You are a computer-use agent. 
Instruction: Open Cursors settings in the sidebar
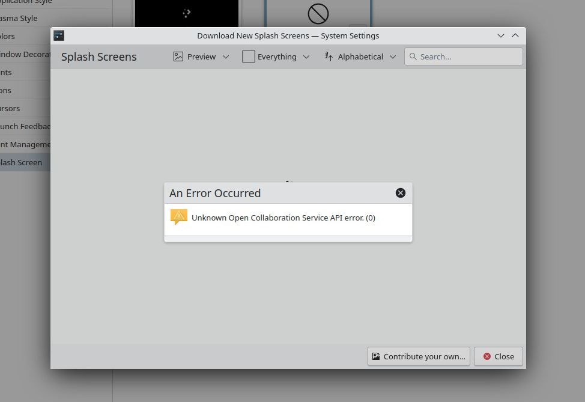point(11,108)
